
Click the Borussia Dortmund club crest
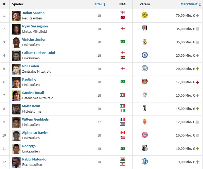click(145, 15)
